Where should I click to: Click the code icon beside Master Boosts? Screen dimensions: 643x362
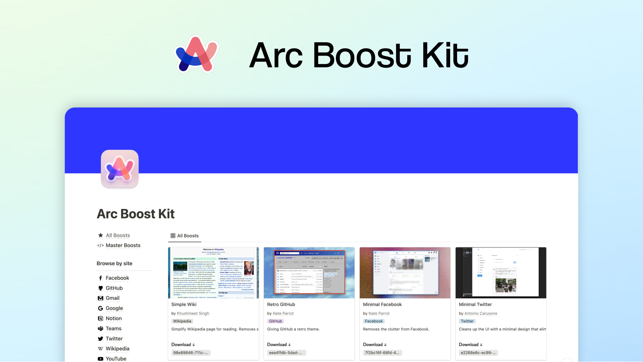point(100,245)
